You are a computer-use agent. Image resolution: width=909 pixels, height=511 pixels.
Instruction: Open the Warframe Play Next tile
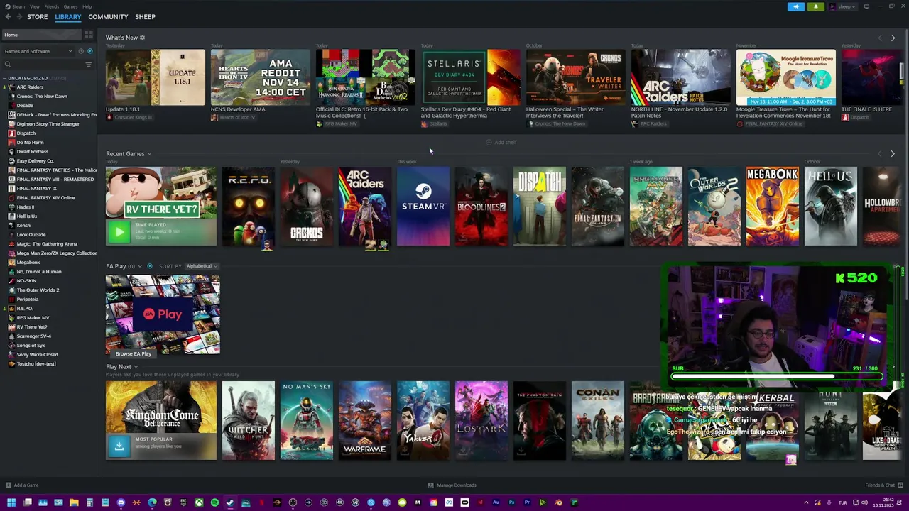365,420
